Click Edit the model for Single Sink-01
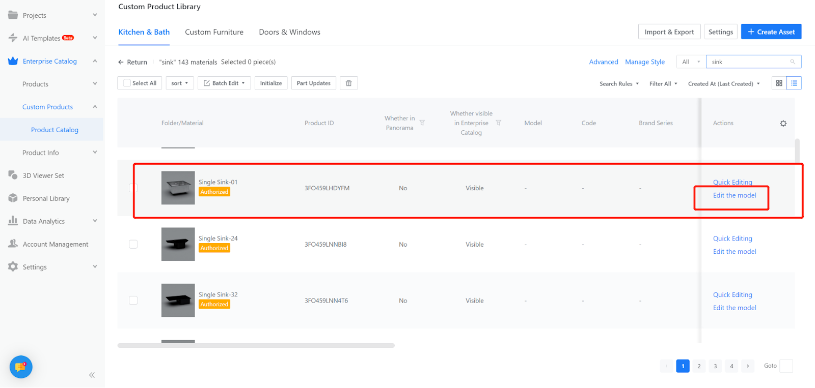The image size is (815, 388). (x=734, y=196)
